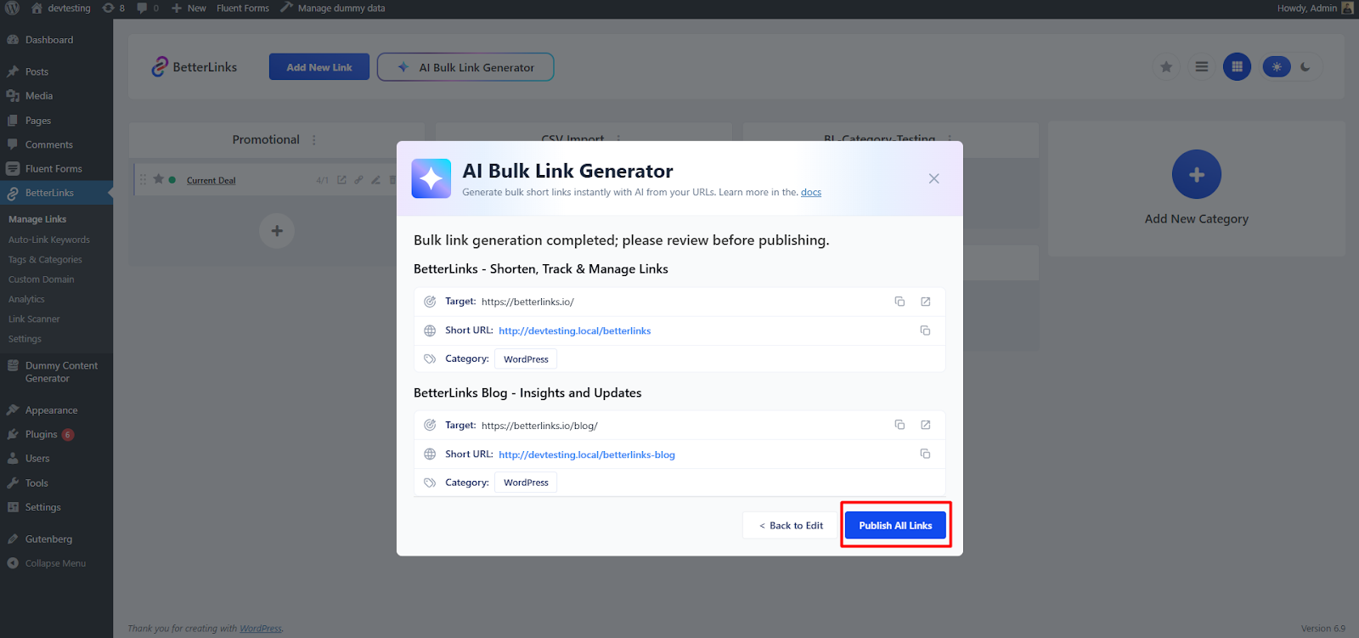This screenshot has width=1359, height=638.
Task: Open New content dropdown in admin bar
Action: click(189, 8)
